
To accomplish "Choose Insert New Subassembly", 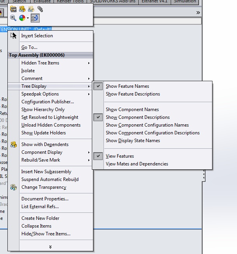I will 51,172.
